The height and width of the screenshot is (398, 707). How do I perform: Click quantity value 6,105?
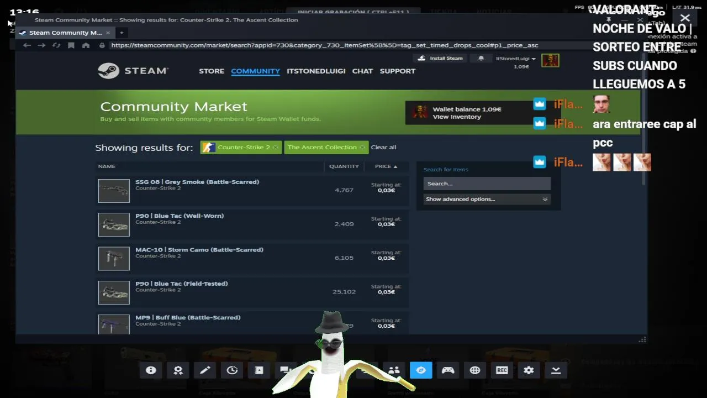coord(344,258)
